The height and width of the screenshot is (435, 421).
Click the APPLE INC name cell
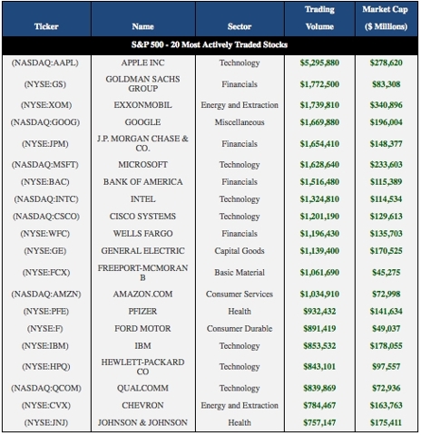(x=142, y=63)
